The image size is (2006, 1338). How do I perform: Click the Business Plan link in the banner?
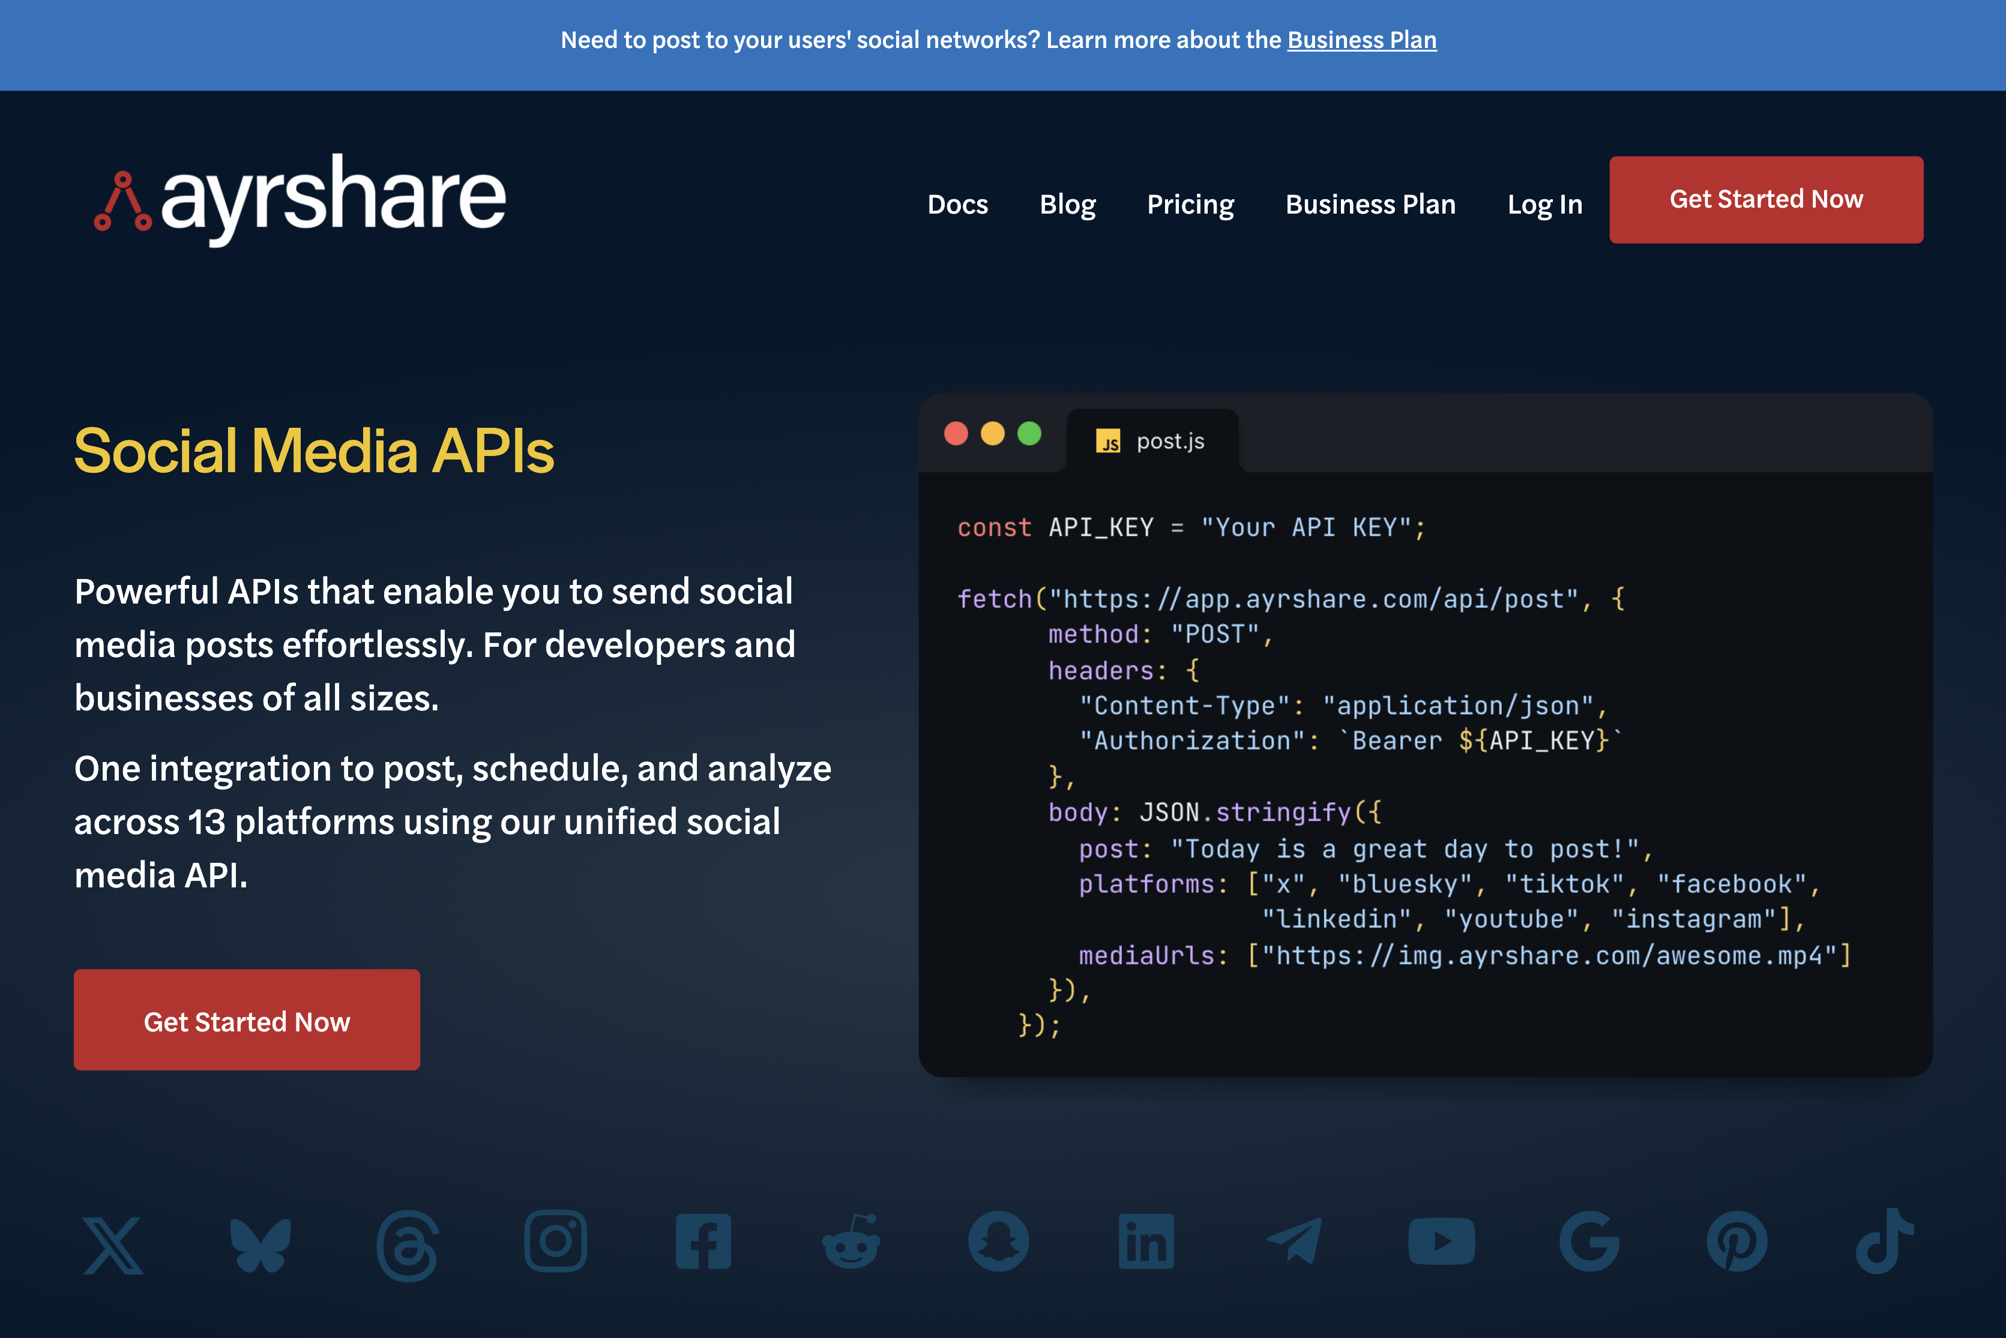click(1361, 39)
